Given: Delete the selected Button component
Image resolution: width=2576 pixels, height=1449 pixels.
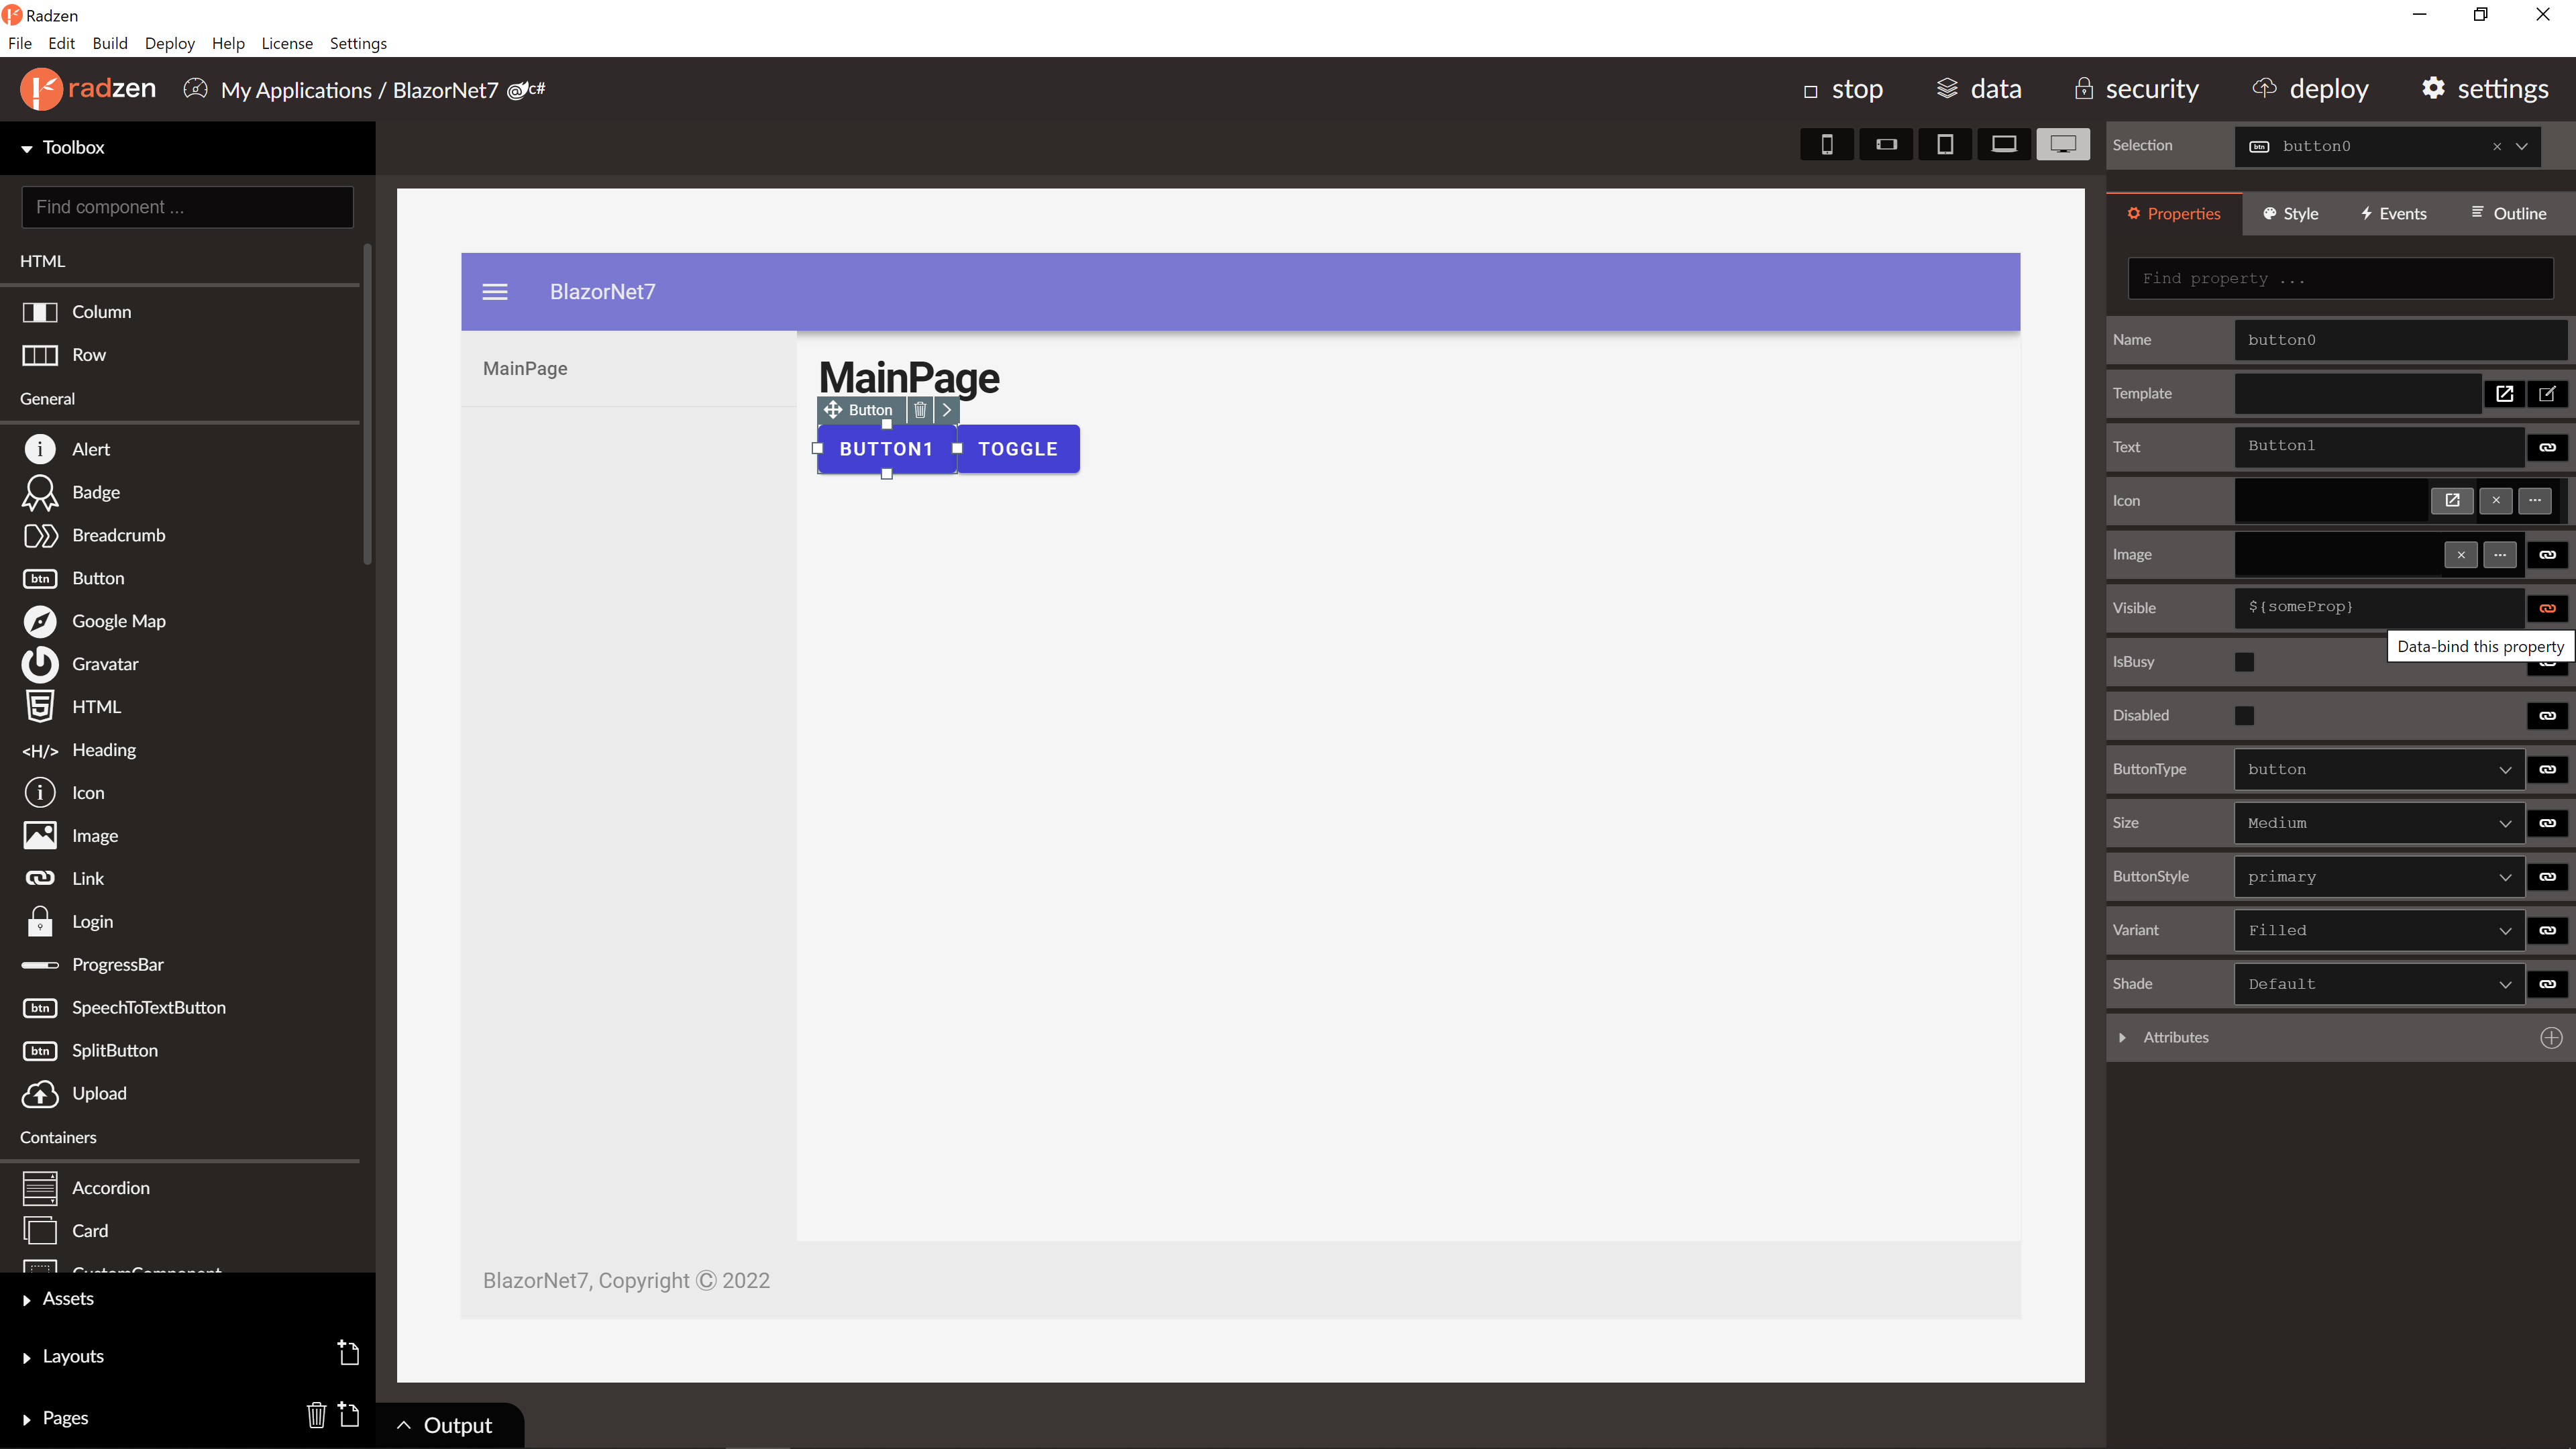Looking at the screenshot, I should pyautogui.click(x=919, y=410).
